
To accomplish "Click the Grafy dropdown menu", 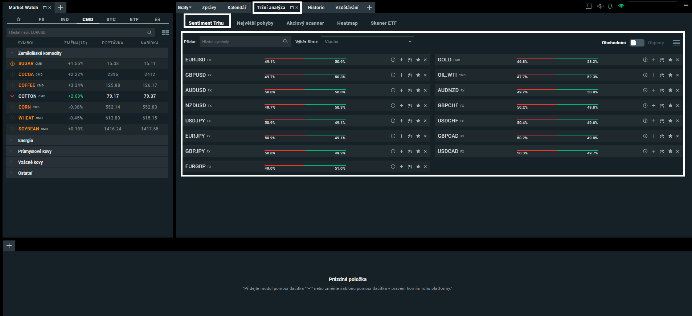I will [x=184, y=8].
